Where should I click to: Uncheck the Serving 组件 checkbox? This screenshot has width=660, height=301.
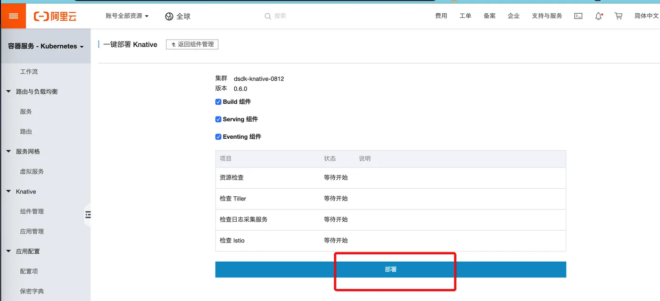(x=218, y=119)
